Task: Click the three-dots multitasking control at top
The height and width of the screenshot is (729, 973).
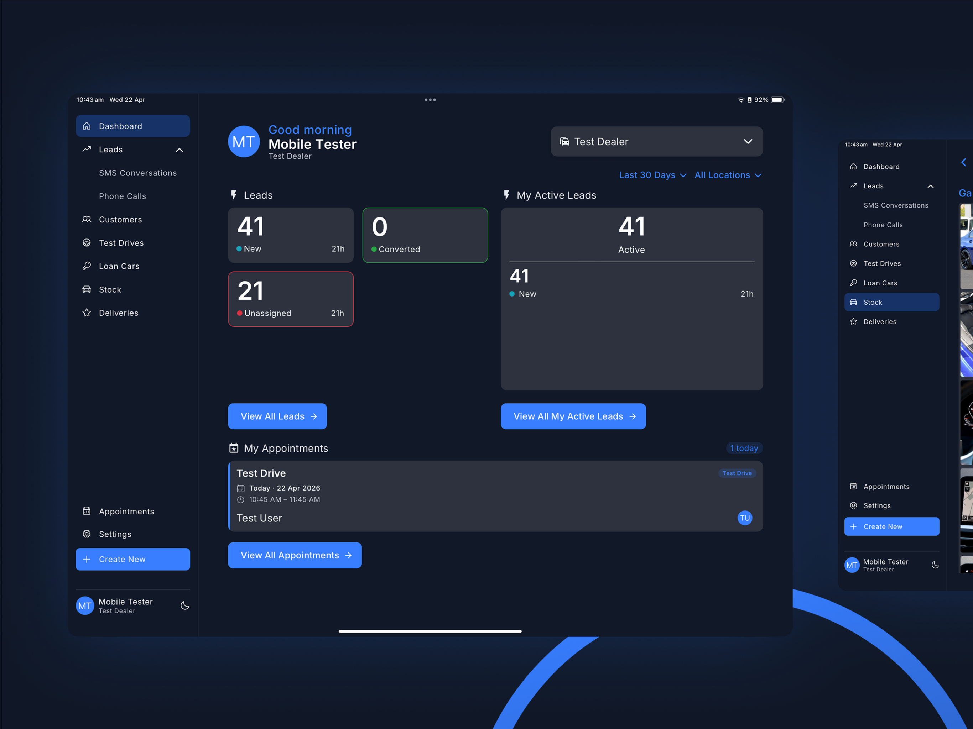Action: click(430, 100)
